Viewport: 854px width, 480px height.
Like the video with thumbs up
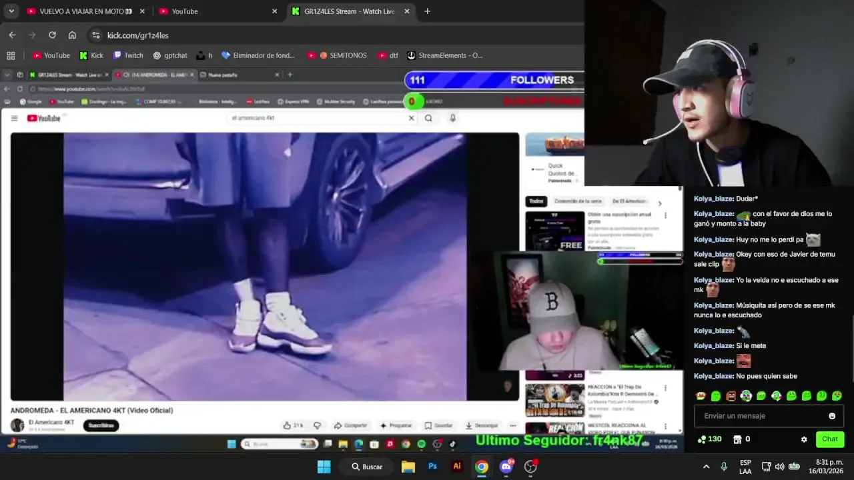[x=292, y=425]
